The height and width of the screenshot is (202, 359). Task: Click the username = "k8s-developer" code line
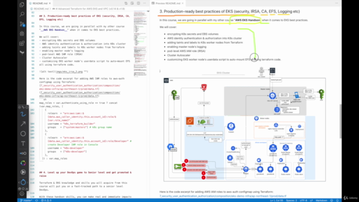[66, 148]
